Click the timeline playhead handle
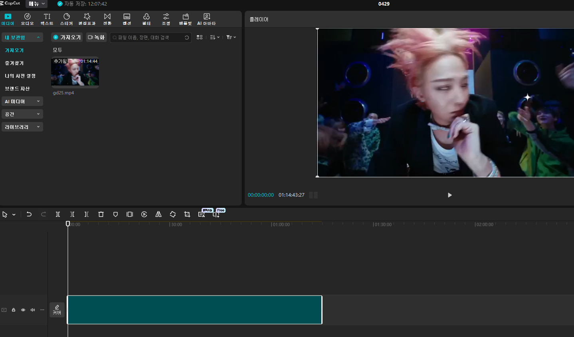The width and height of the screenshot is (574, 337). 68,224
